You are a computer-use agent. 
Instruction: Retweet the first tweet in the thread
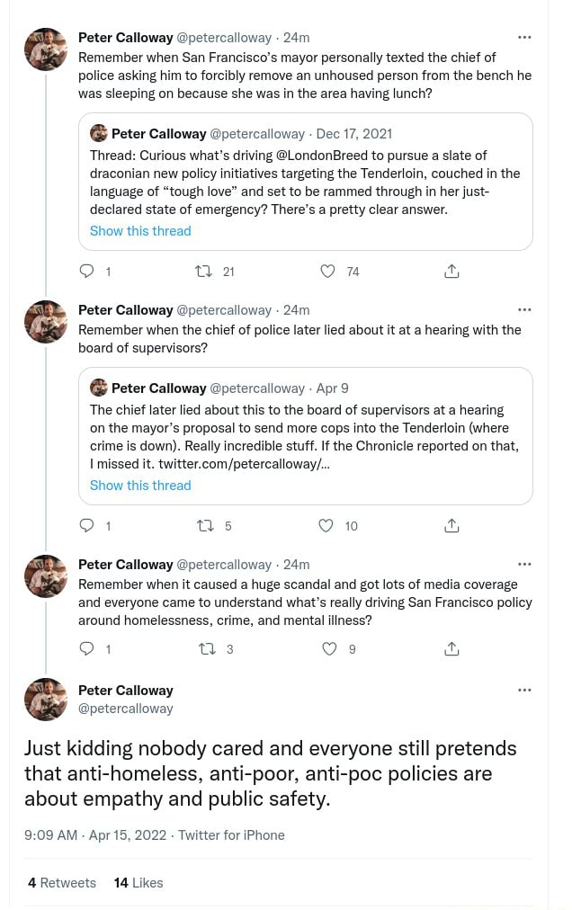206,271
